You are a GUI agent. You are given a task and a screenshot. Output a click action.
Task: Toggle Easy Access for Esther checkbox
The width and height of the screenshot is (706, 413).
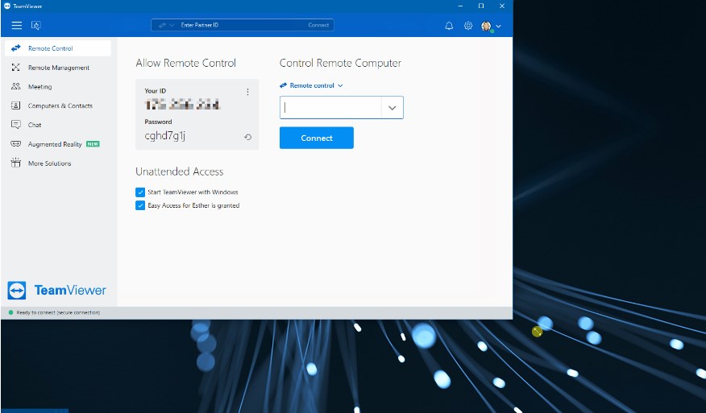coord(140,205)
